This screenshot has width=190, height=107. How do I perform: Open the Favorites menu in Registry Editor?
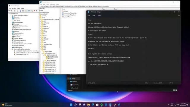coord(53,5)
